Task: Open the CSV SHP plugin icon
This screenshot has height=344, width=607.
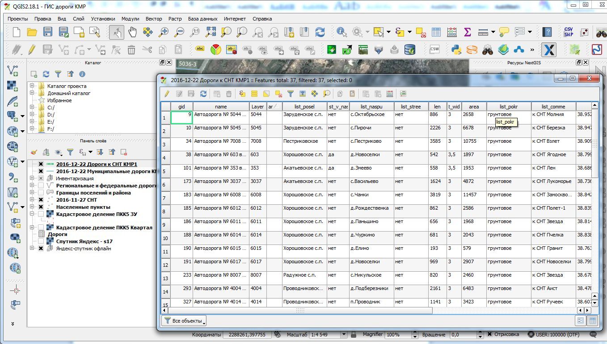Action: (569, 32)
